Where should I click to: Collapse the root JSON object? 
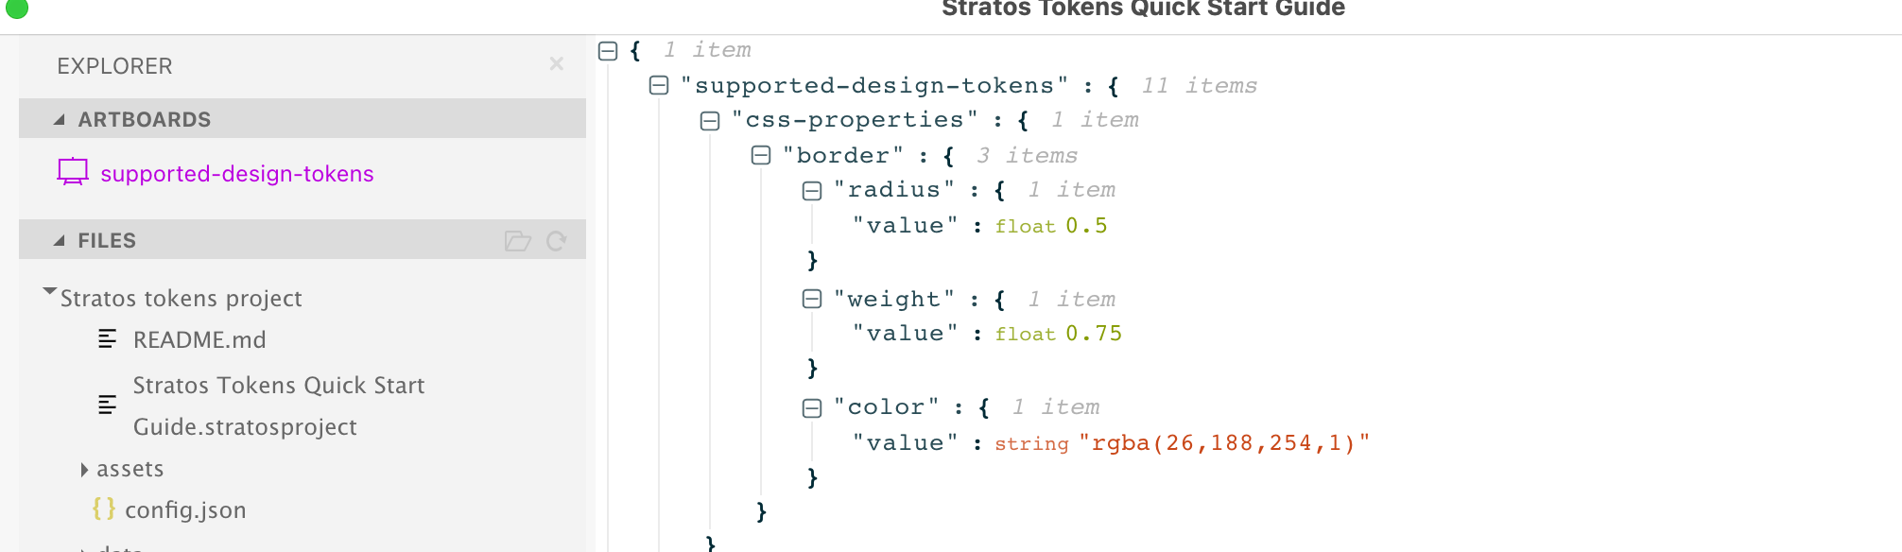(x=608, y=51)
